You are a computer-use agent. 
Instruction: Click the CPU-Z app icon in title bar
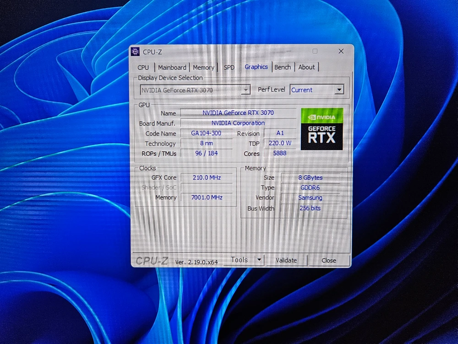(135, 52)
